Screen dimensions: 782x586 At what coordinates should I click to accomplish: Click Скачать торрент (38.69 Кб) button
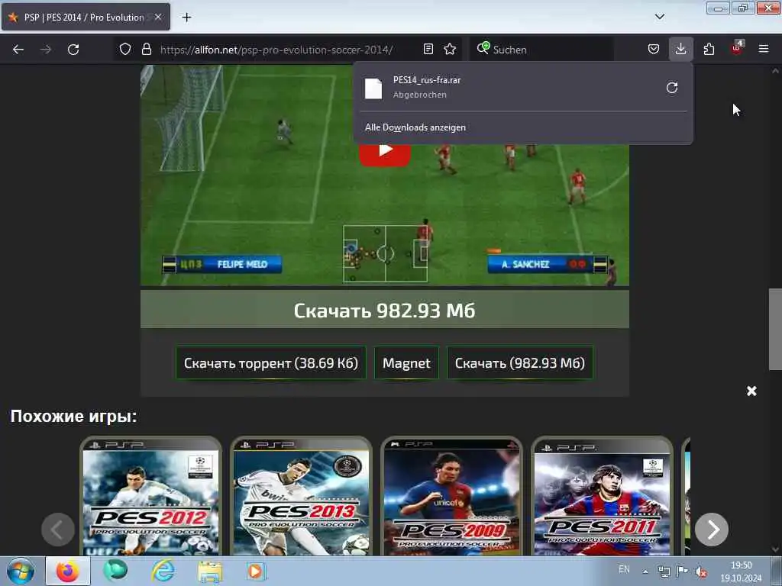click(x=271, y=362)
